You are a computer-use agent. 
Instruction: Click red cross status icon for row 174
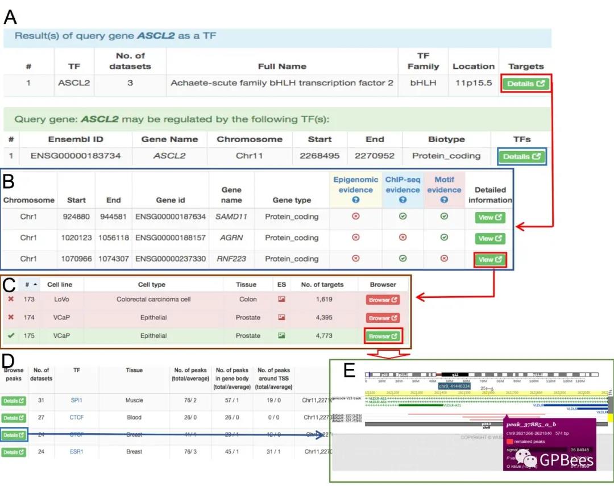(11, 317)
